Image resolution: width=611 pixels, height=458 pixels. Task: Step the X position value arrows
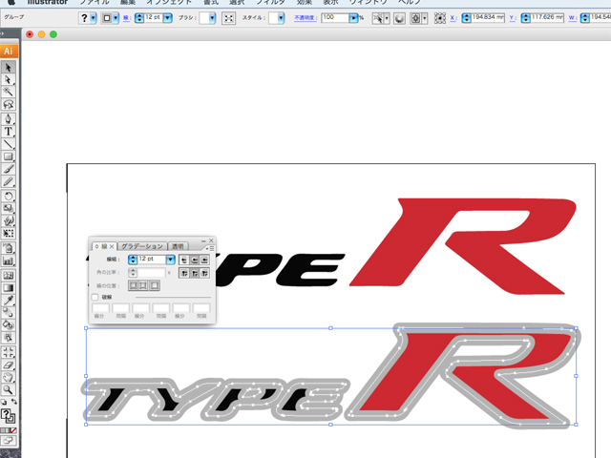[466, 18]
